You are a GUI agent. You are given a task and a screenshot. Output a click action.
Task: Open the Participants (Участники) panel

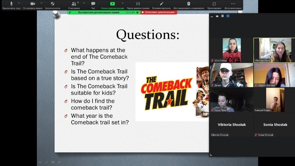pos(74,5)
